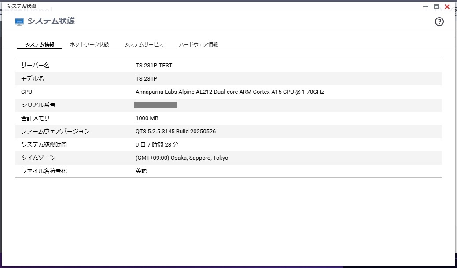
Task: Click the system status monitor icon
Action: click(x=19, y=22)
